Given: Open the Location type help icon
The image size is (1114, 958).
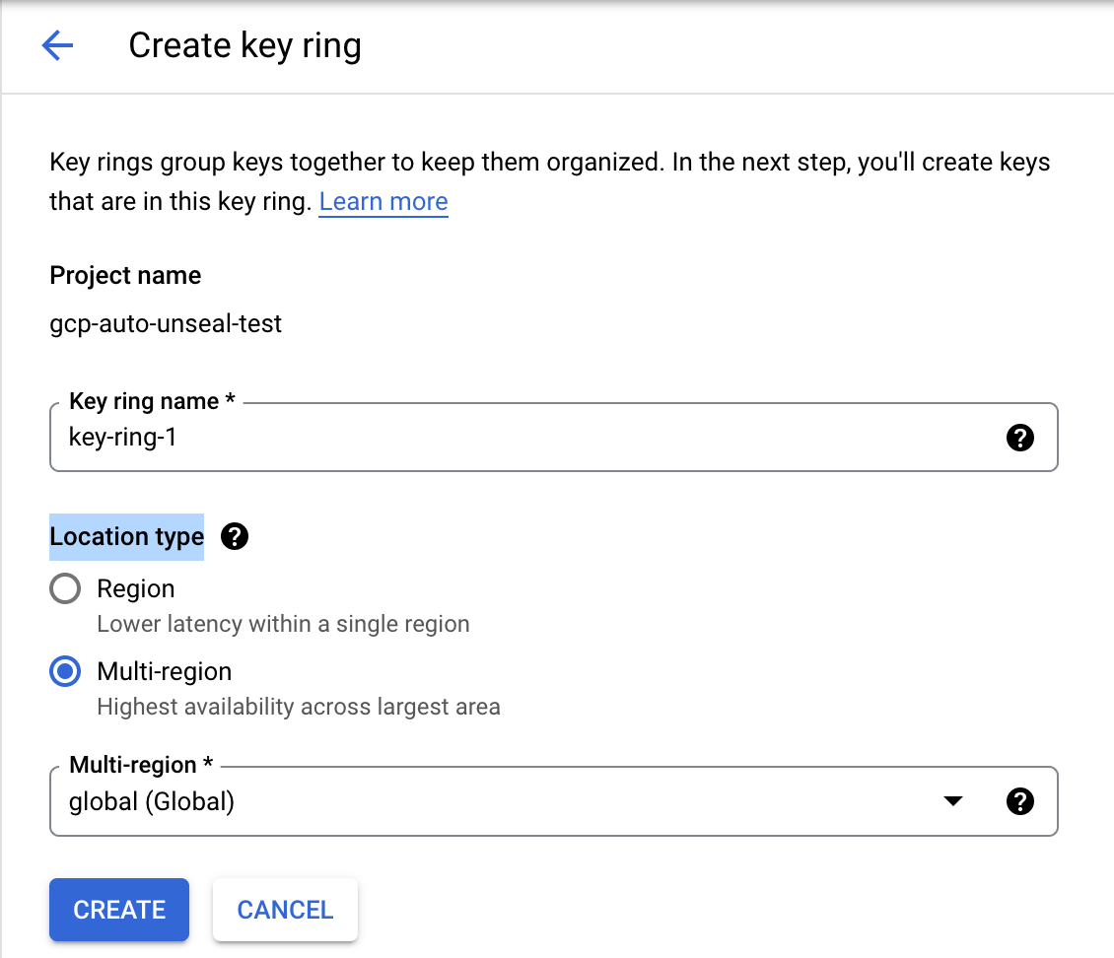Looking at the screenshot, I should pos(235,537).
